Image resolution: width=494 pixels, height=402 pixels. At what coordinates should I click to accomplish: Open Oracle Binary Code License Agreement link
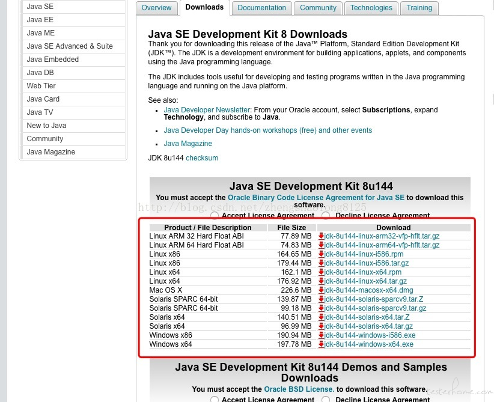coord(316,198)
